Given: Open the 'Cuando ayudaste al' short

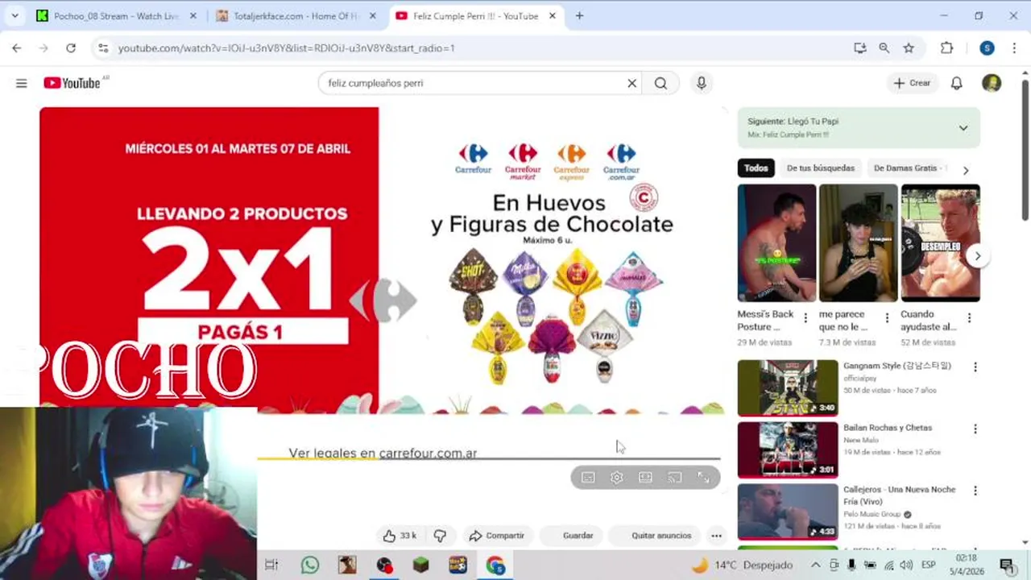Looking at the screenshot, I should [940, 243].
